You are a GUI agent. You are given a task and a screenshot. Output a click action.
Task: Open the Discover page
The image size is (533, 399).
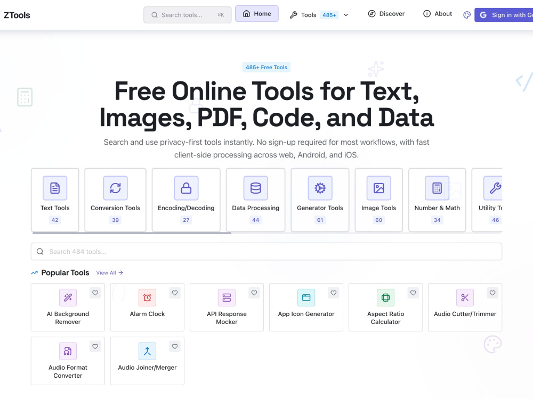coord(386,14)
